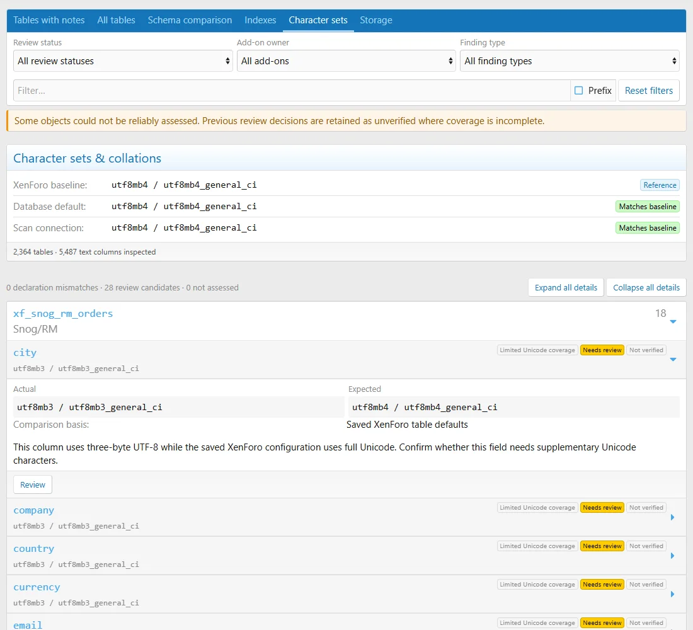Click the orange unreliable assessment warning banner
Screen dimensions: 693x630
pyautogui.click(x=346, y=121)
